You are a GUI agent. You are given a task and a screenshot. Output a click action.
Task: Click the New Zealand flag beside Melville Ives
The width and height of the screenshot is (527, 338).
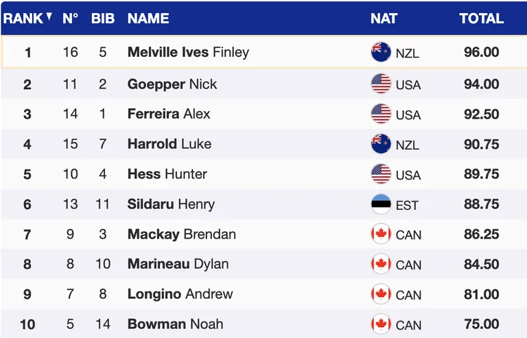click(x=381, y=52)
